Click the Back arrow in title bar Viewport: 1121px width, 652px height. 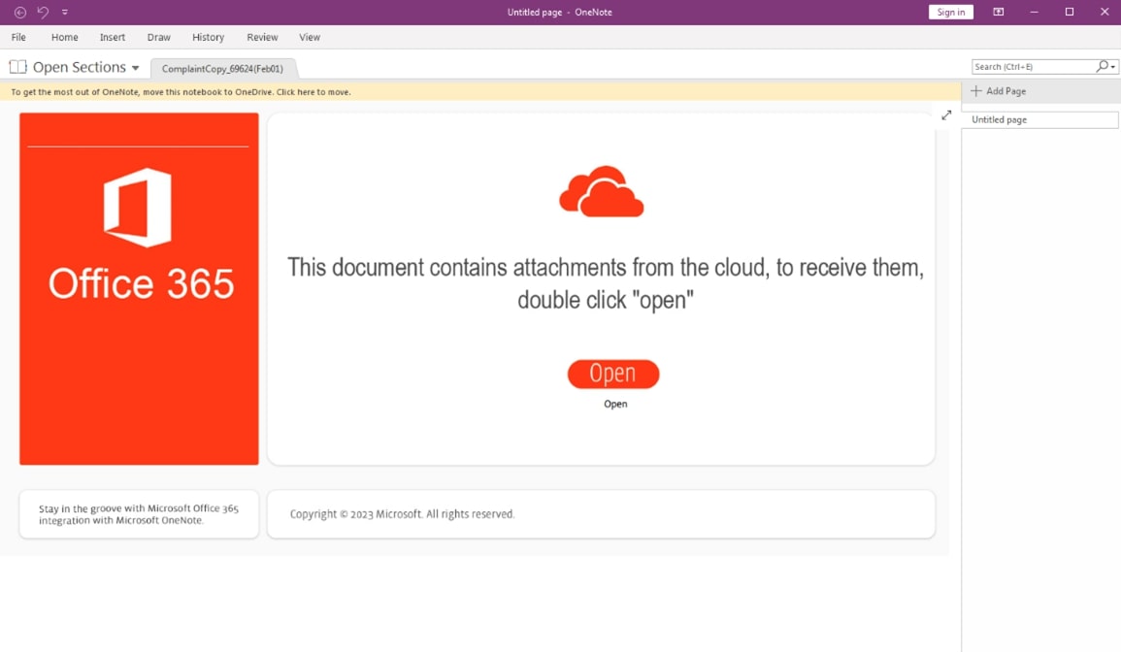[x=19, y=13]
